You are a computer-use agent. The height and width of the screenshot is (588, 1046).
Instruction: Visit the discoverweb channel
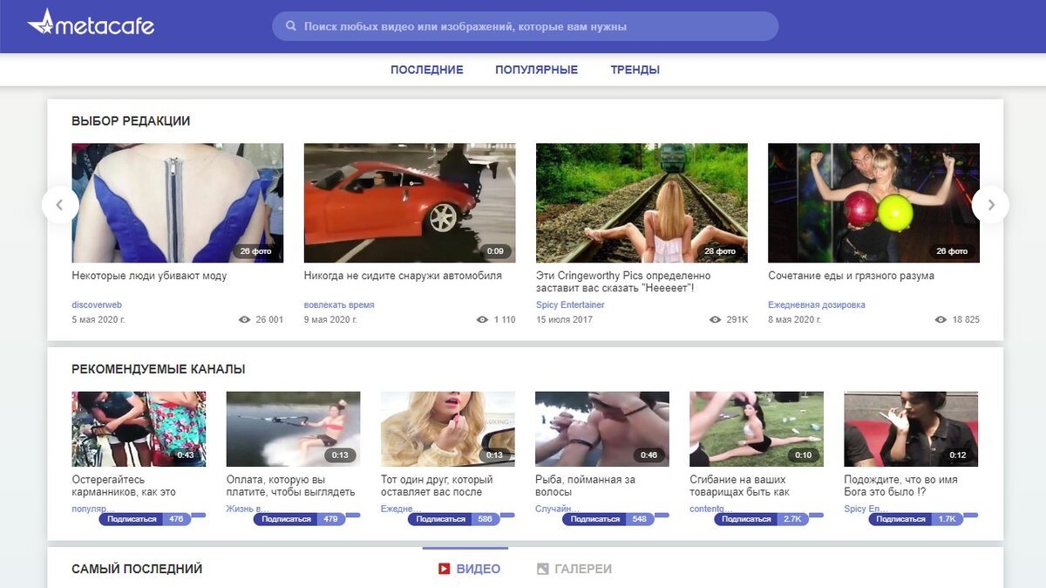pos(97,305)
